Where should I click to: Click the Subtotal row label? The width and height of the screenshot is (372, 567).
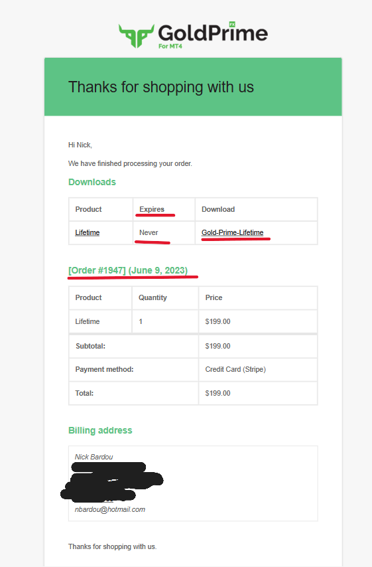coord(90,346)
